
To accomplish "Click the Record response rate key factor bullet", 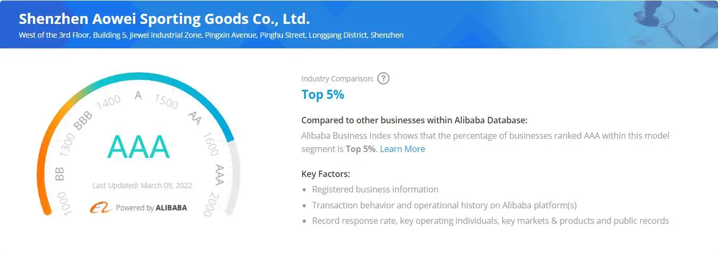I will point(490,221).
